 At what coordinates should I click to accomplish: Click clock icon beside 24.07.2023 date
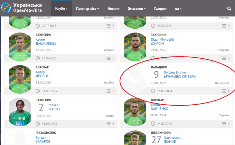click(x=153, y=124)
